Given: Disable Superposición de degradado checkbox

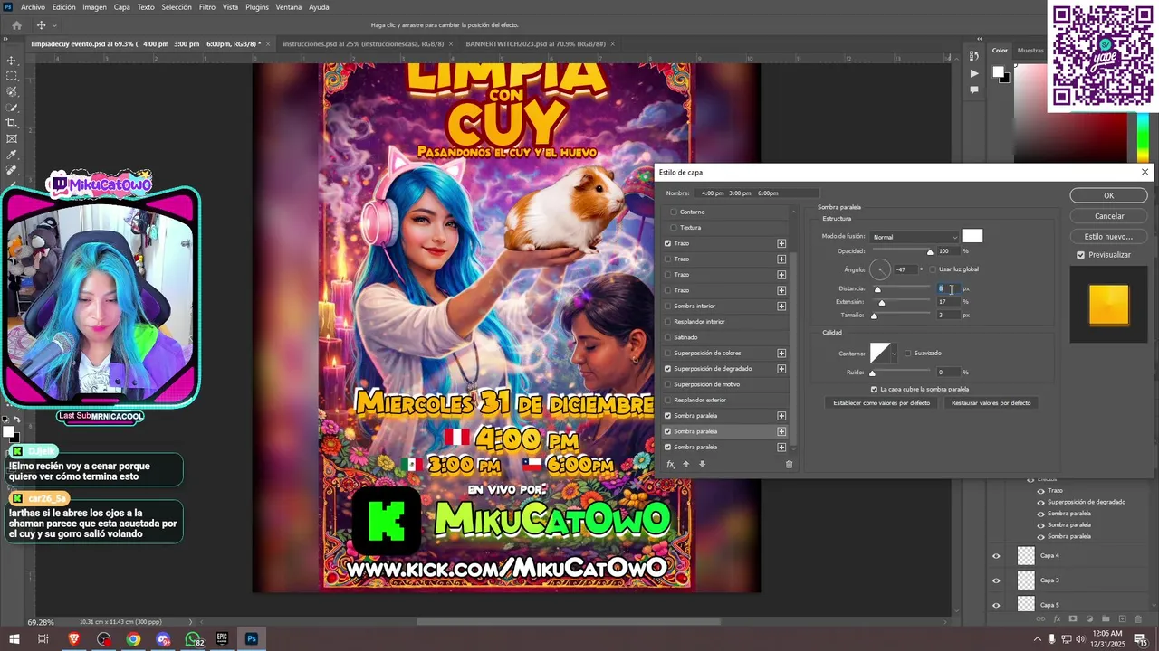Looking at the screenshot, I should click(668, 369).
